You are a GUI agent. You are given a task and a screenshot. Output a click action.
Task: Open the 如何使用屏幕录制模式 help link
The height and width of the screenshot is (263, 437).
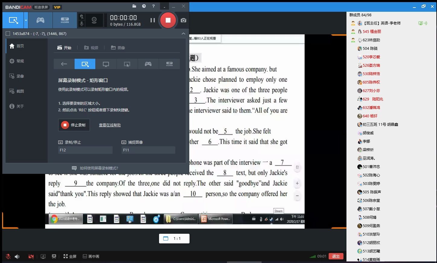point(95,168)
